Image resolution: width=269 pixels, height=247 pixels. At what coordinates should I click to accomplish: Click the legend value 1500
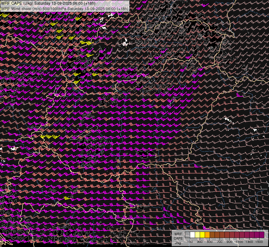(259, 242)
